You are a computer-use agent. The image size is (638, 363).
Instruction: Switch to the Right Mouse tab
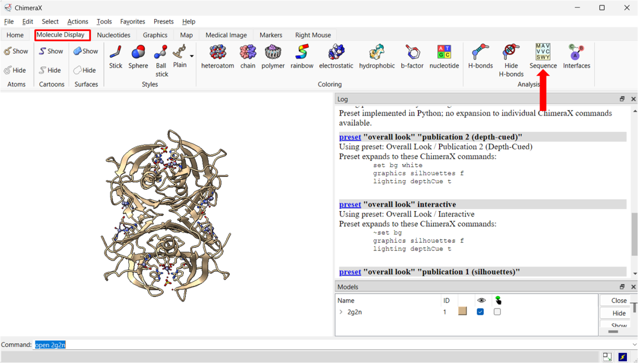(x=313, y=35)
